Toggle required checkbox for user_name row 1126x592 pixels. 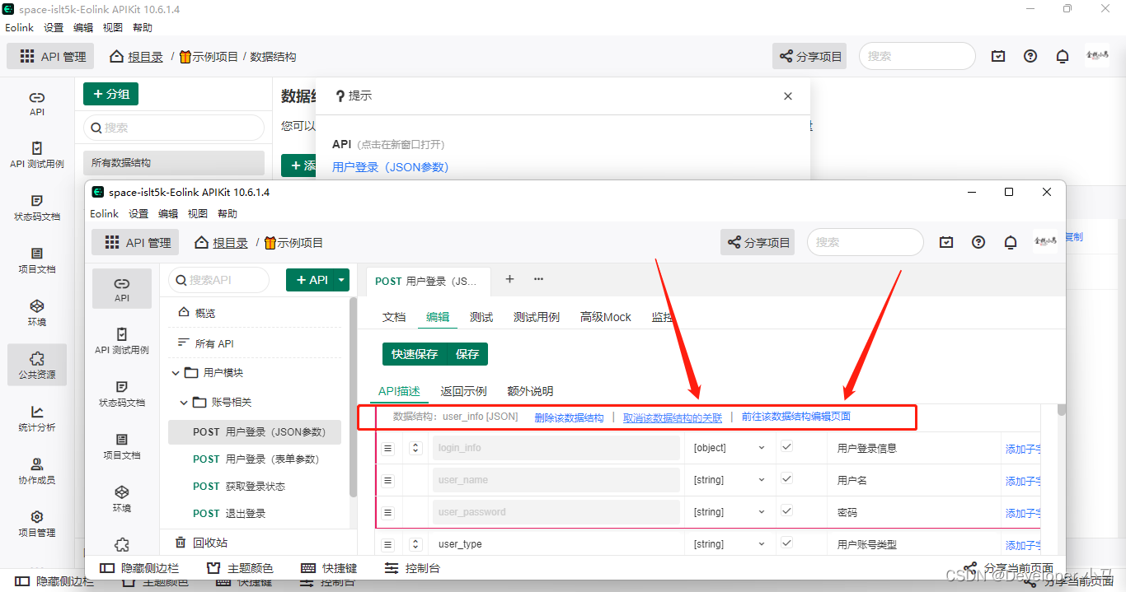(786, 479)
